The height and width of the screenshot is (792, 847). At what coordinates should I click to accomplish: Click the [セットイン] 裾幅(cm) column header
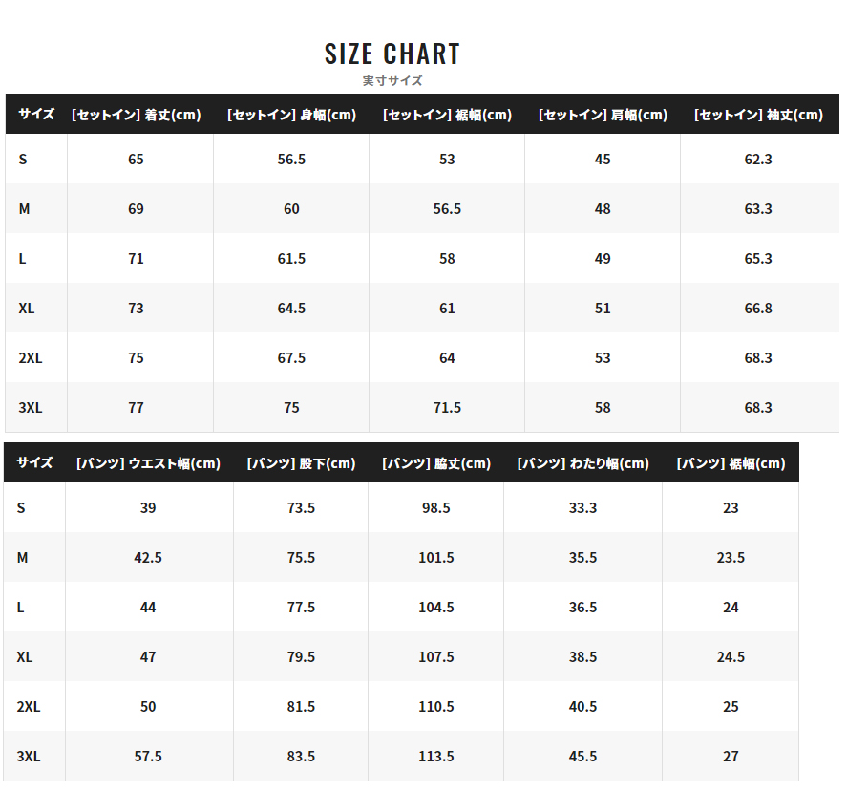[447, 115]
